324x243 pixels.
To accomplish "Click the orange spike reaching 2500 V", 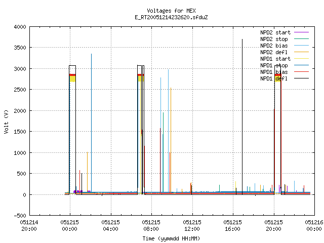I will pos(171,140).
